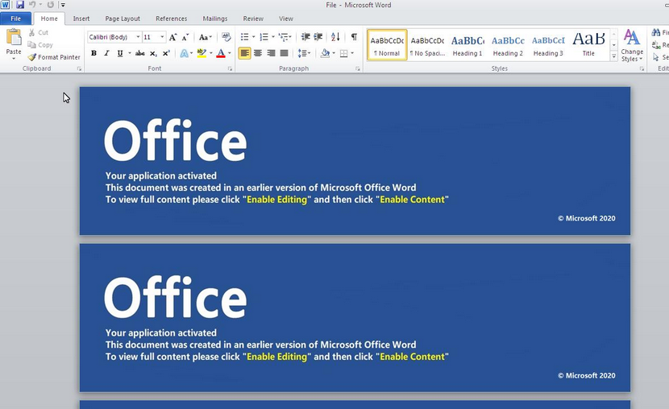
Task: Click the Paste clipboard icon
Action: click(x=14, y=38)
